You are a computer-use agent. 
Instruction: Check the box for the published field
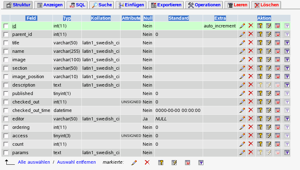6,94
